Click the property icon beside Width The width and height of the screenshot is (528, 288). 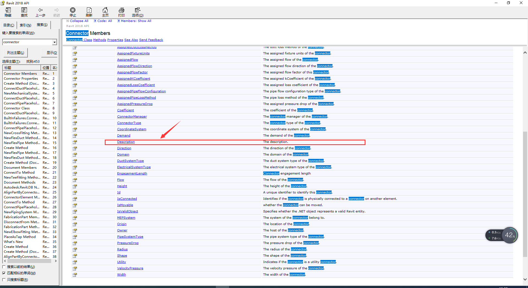coord(75,275)
